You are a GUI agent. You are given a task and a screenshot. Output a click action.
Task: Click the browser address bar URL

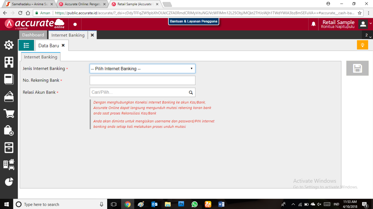point(205,13)
